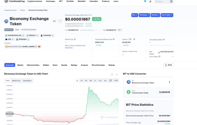Select the TradingView chart view
This screenshot has height=125, width=197.
[27, 81]
